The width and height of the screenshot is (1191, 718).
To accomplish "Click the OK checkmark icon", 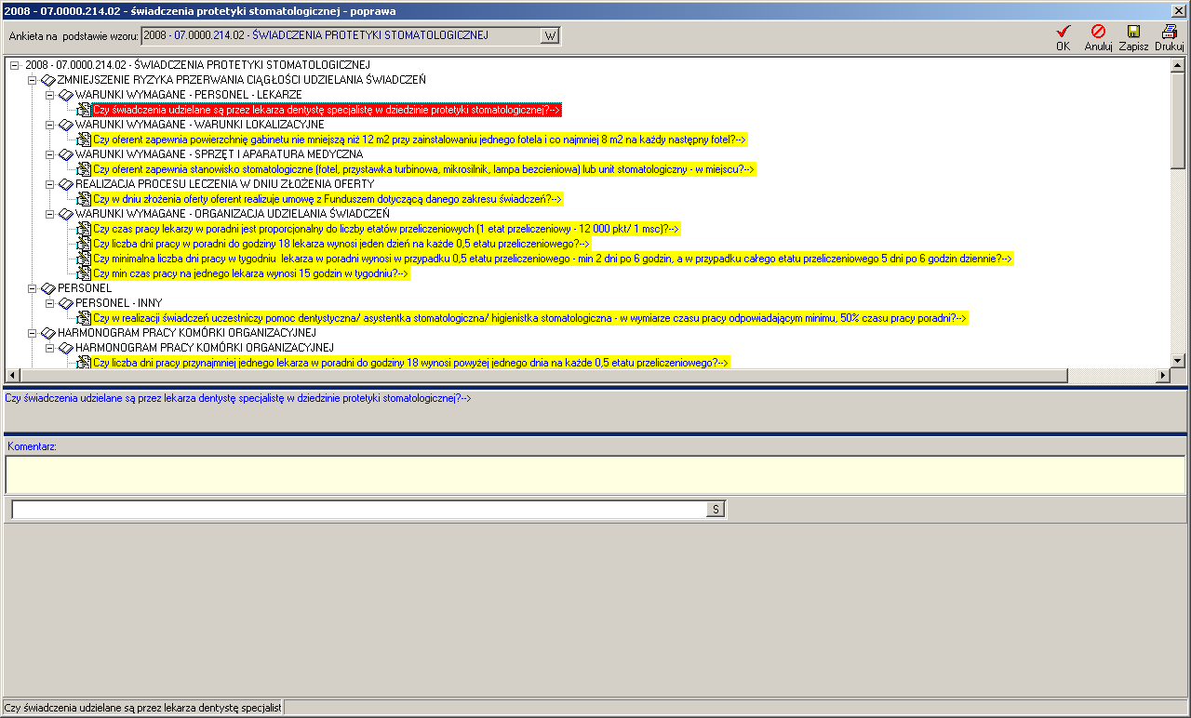I will [1064, 31].
